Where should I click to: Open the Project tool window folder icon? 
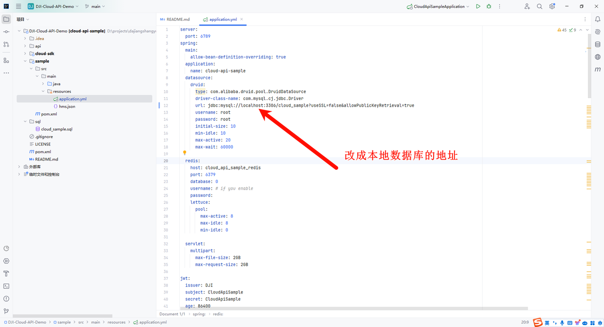click(x=6, y=19)
